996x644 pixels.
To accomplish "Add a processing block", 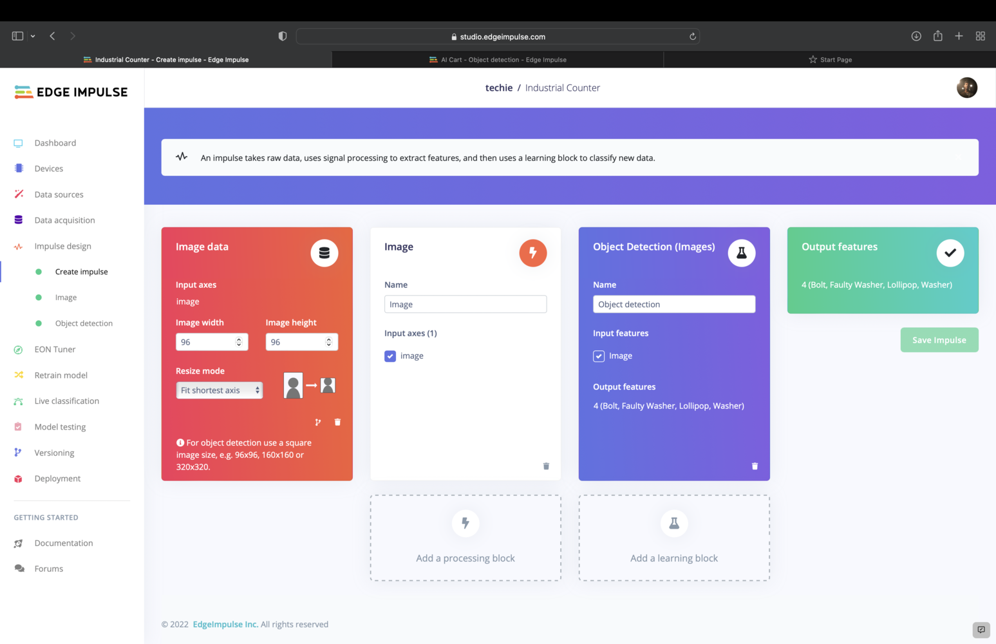I will pyautogui.click(x=465, y=538).
